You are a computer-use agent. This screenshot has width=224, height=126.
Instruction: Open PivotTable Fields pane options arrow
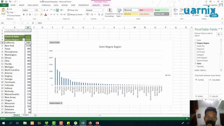point(219,29)
